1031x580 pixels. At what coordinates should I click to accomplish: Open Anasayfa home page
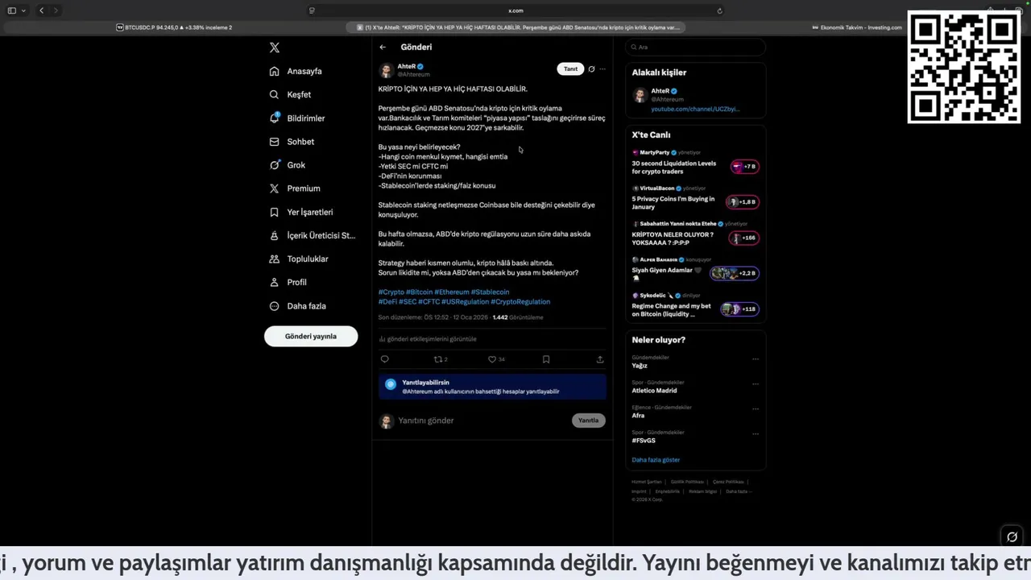(x=296, y=71)
